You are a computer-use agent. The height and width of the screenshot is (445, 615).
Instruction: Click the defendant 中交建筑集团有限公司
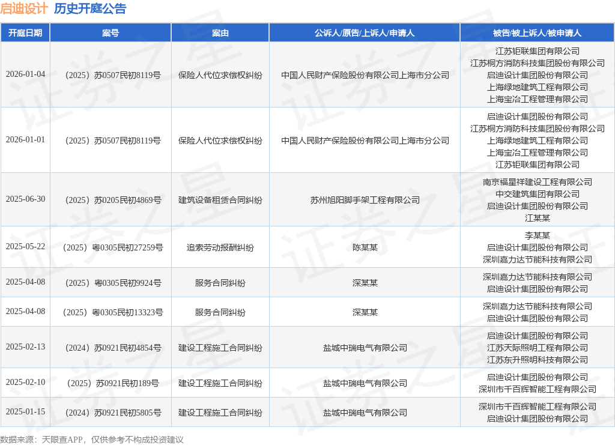[x=538, y=194]
